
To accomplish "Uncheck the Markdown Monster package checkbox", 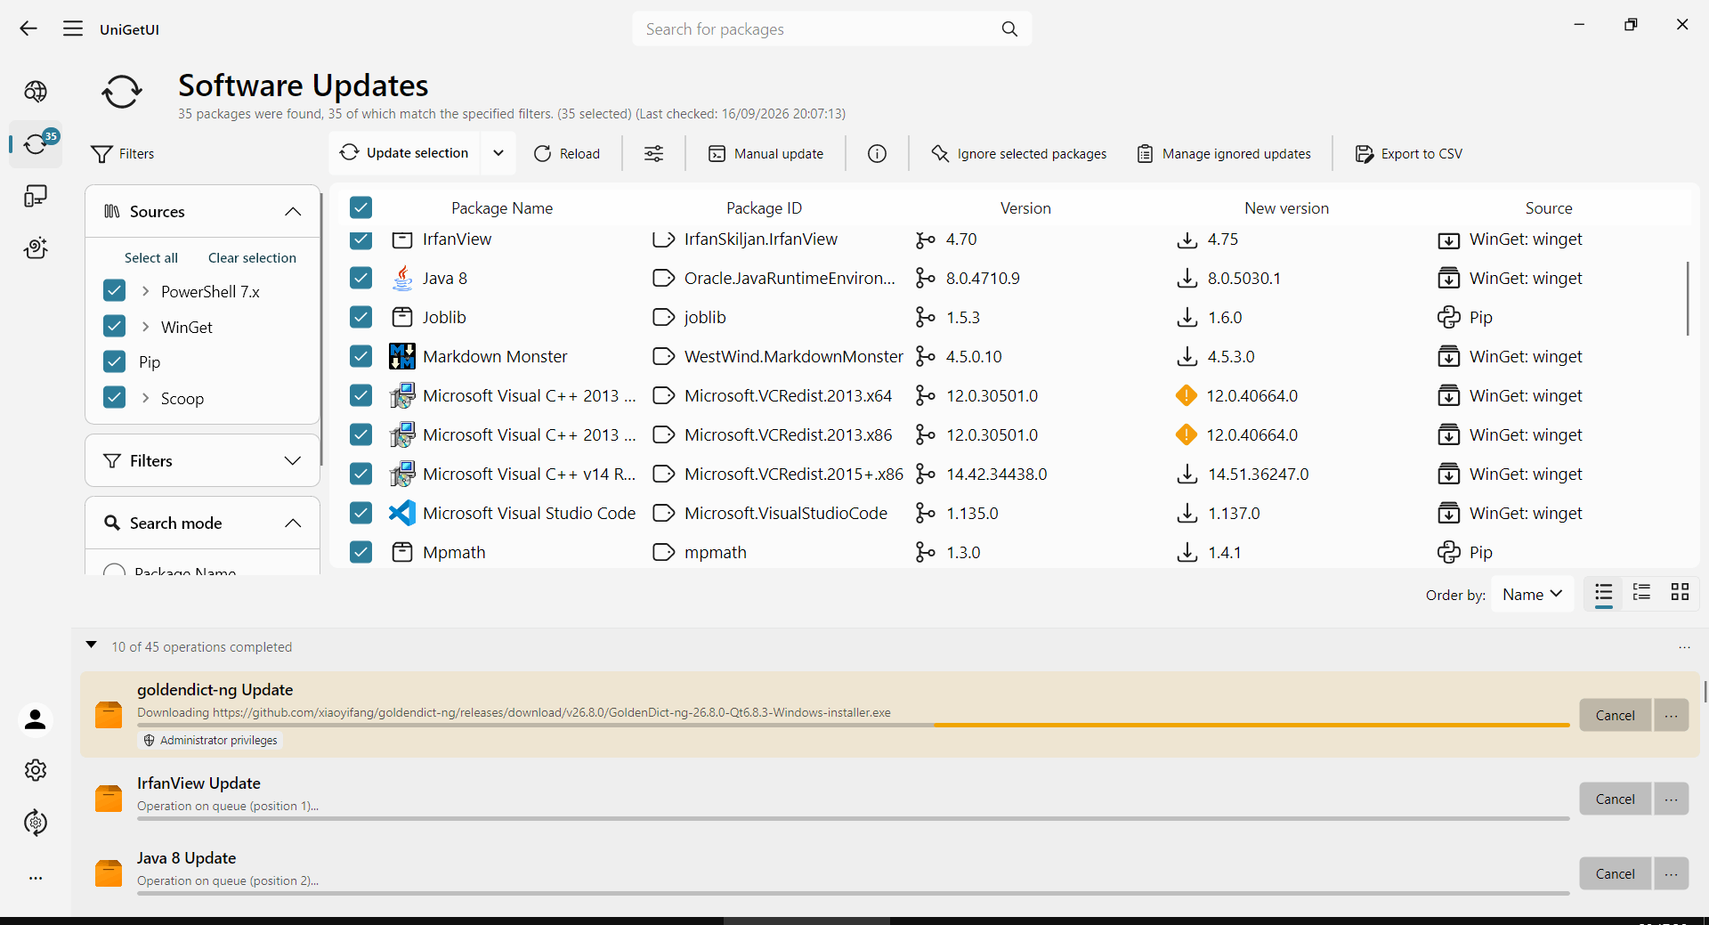I will [x=360, y=356].
